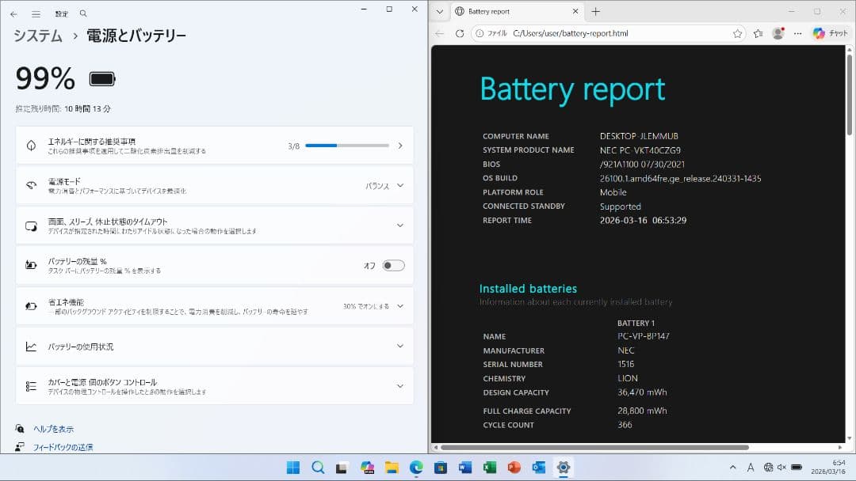Add the battery report page to favorites
The image size is (856, 481).
pos(739,33)
